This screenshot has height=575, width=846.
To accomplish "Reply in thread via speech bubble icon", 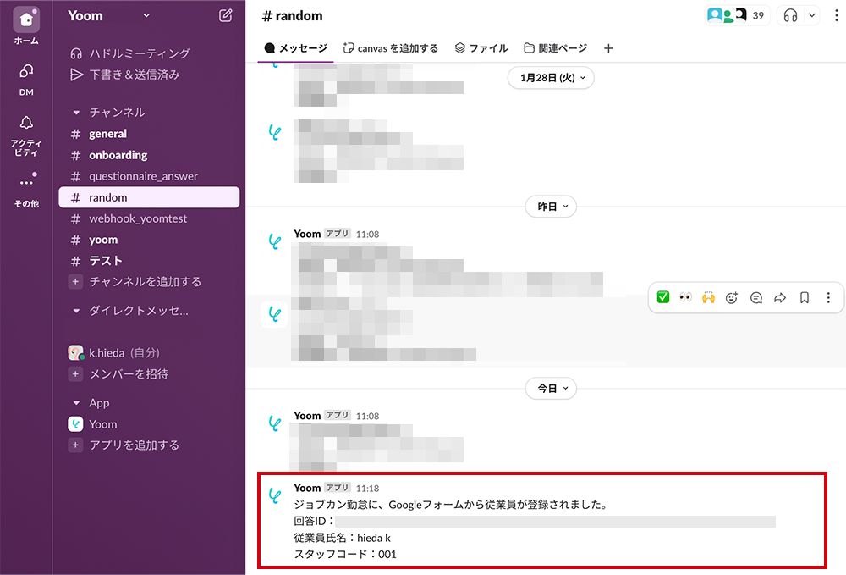I will pyautogui.click(x=756, y=297).
